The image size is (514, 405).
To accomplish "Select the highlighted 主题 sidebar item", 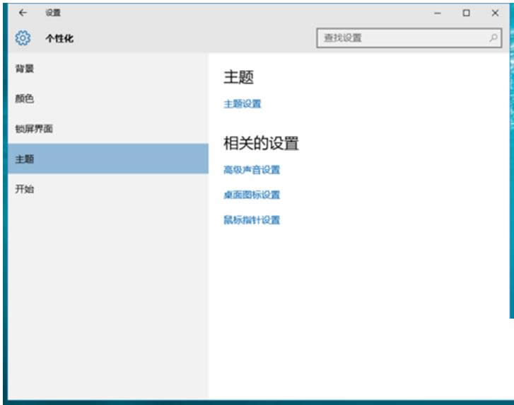I will click(25, 159).
